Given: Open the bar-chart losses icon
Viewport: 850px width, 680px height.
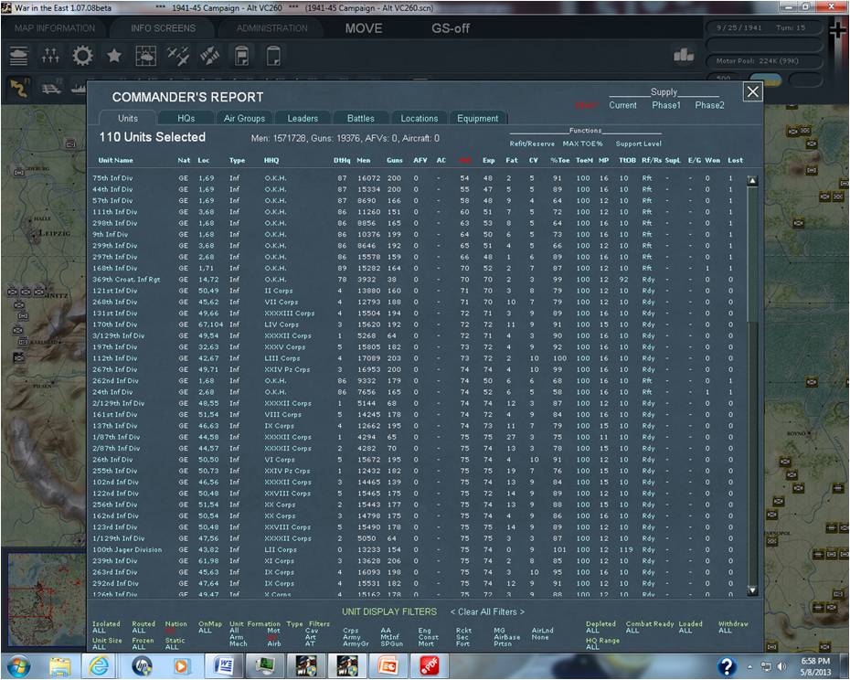Looking at the screenshot, I should (684, 56).
